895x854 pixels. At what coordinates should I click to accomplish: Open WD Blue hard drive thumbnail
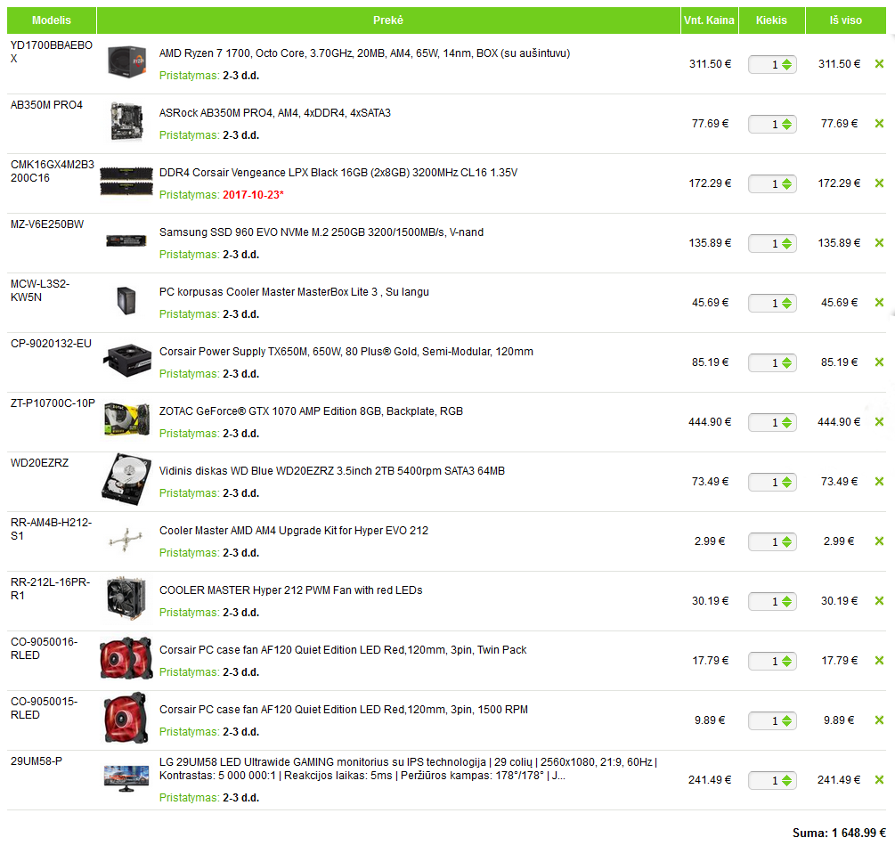click(126, 479)
